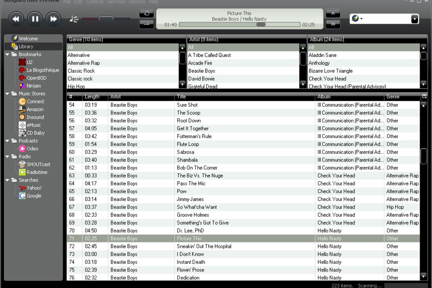Open the Controls menu
Image resolution: width=432 pixels, height=288 pixels.
tap(95, 2)
